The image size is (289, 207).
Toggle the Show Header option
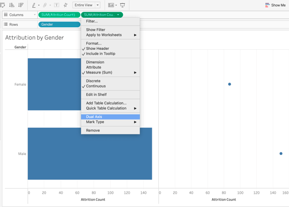tap(110, 49)
